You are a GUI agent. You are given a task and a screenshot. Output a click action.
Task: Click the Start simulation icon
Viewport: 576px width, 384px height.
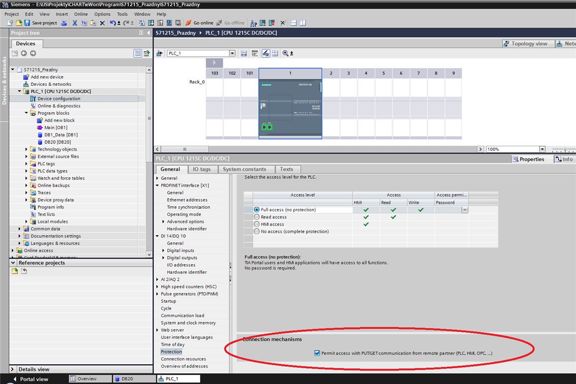click(169, 23)
